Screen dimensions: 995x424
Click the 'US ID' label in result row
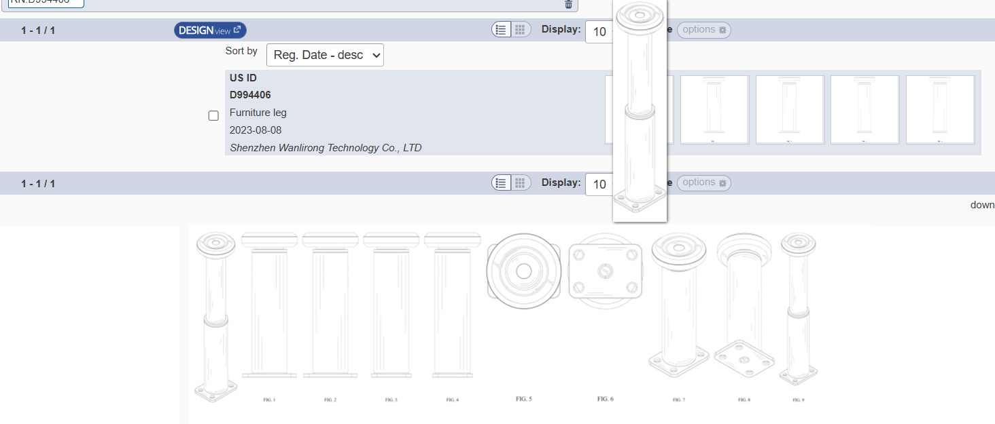(x=243, y=78)
